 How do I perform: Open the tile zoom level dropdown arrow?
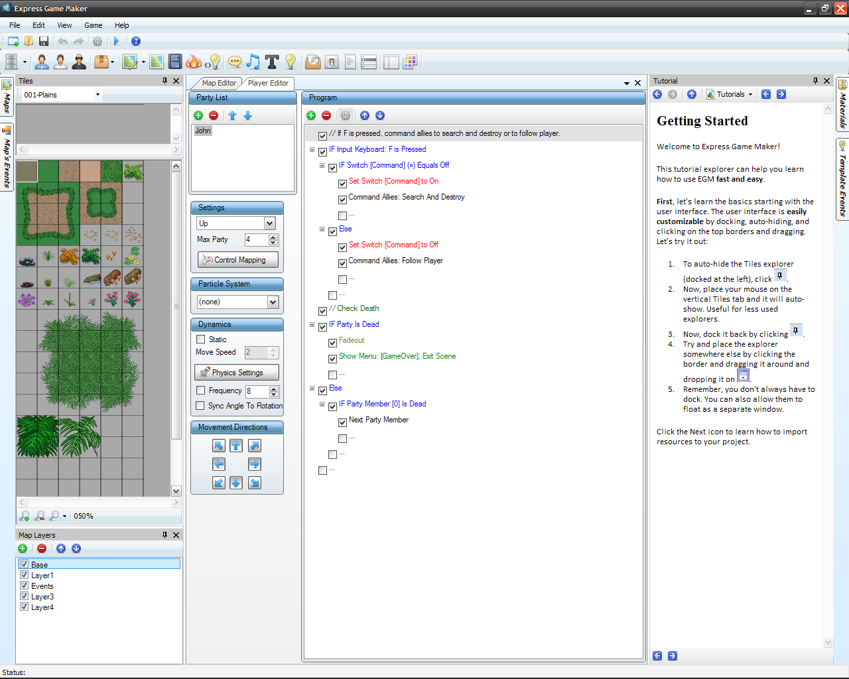pyautogui.click(x=64, y=516)
